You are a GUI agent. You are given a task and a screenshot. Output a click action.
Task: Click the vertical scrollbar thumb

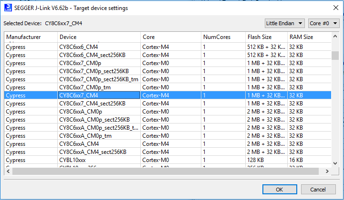coord(335,56)
